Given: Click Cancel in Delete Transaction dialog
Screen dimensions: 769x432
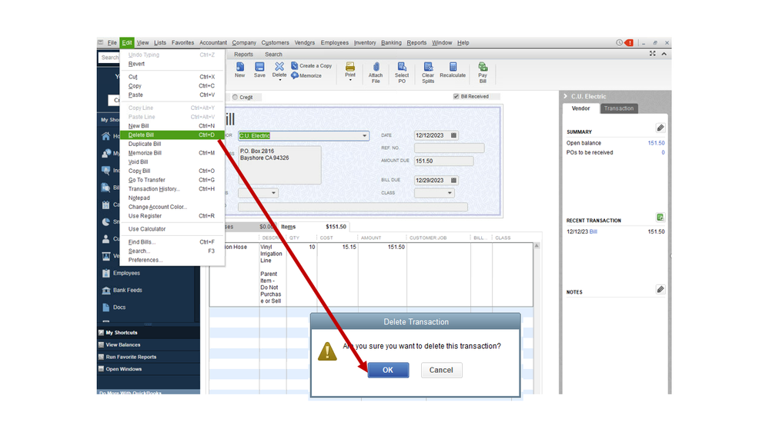Looking at the screenshot, I should coord(441,371).
